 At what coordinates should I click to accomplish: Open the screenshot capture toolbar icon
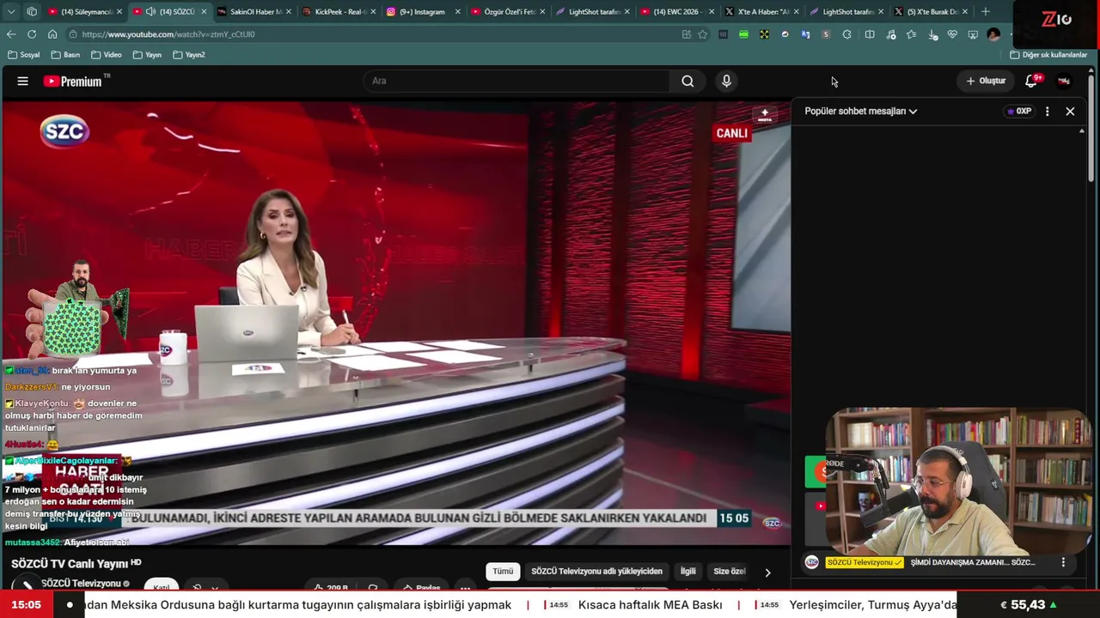click(973, 34)
